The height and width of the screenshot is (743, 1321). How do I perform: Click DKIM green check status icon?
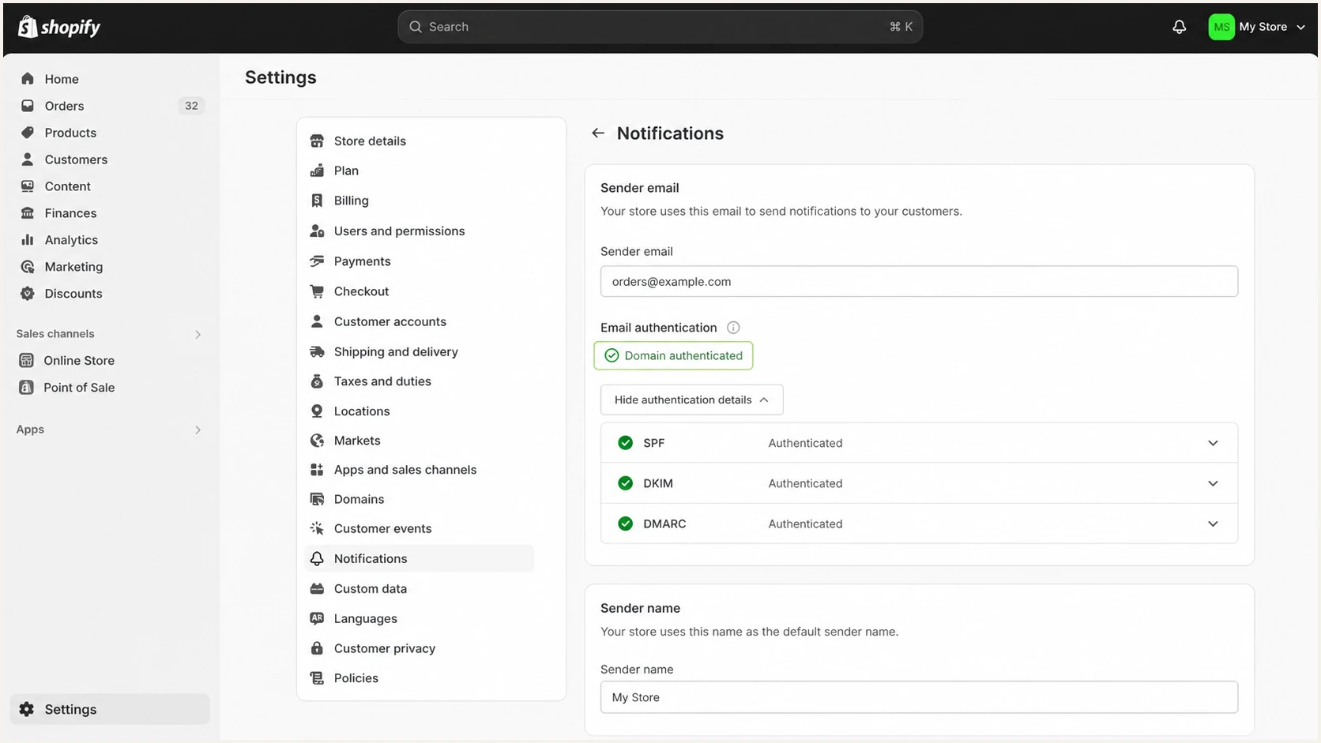point(625,483)
